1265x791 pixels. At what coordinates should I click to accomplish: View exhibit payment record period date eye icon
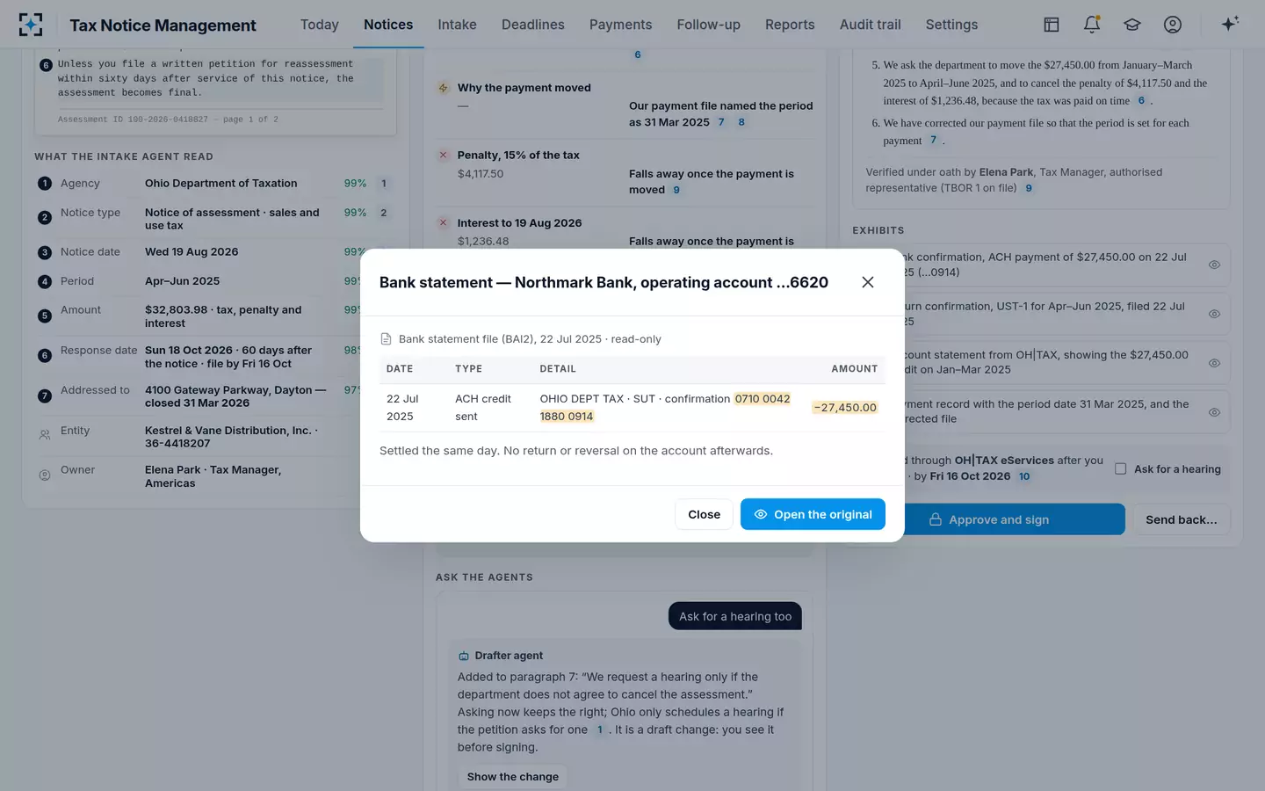tap(1214, 412)
